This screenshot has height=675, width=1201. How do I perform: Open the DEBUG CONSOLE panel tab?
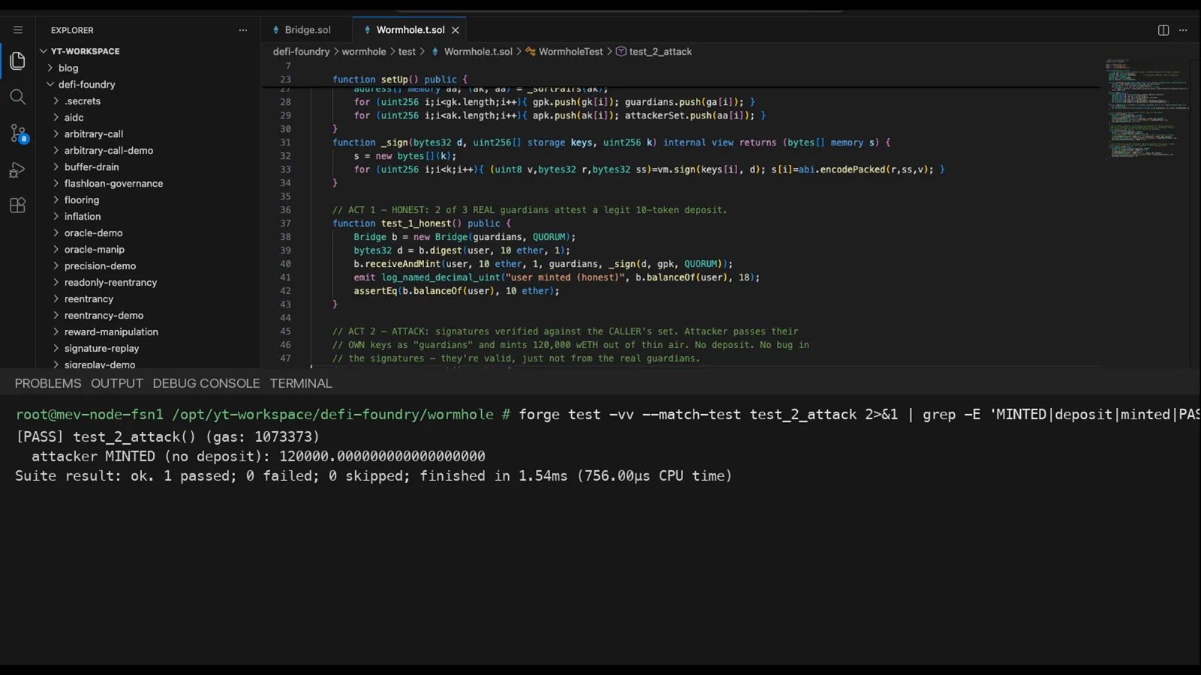coord(206,383)
